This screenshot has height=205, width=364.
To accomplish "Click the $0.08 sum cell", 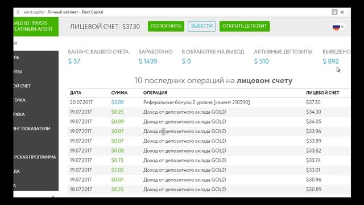I will coord(118,150).
